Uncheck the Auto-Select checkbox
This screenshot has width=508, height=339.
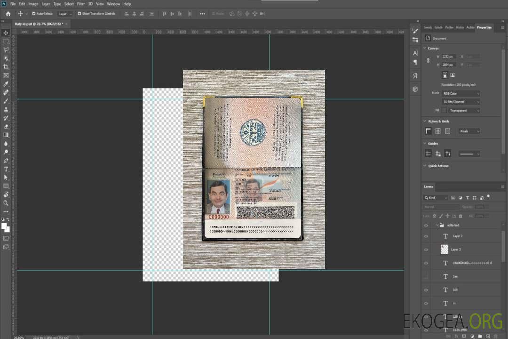click(33, 14)
